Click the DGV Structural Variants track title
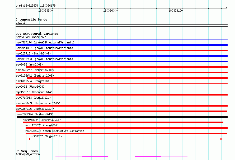This screenshot has width=235, height=160. click(x=37, y=34)
